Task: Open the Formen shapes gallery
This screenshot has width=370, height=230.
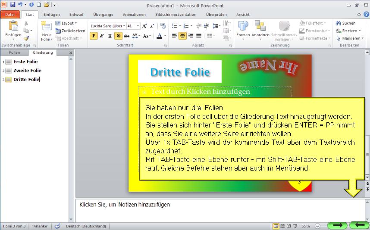Action: click(243, 27)
